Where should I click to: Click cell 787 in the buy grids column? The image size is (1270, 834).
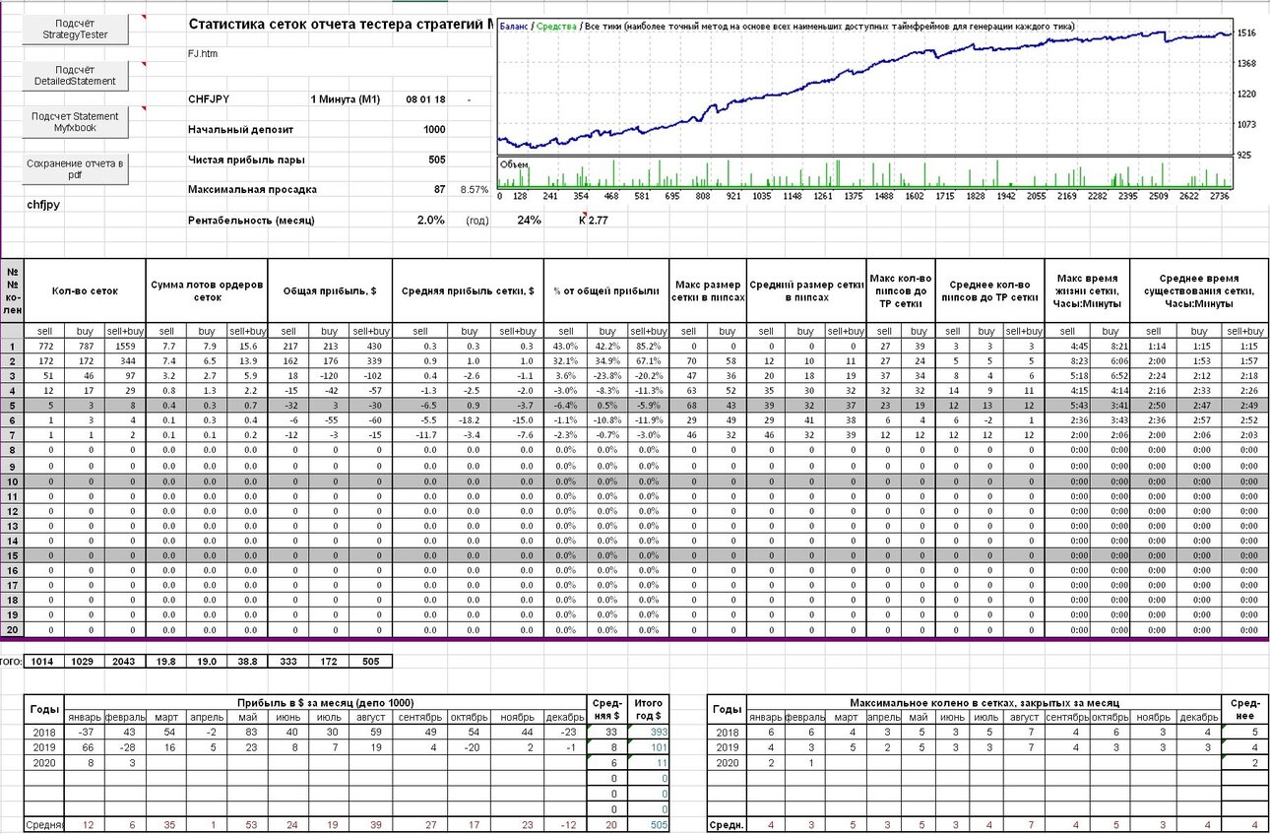[x=85, y=347]
